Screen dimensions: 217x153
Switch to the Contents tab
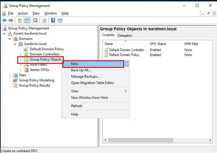[x=108, y=35]
